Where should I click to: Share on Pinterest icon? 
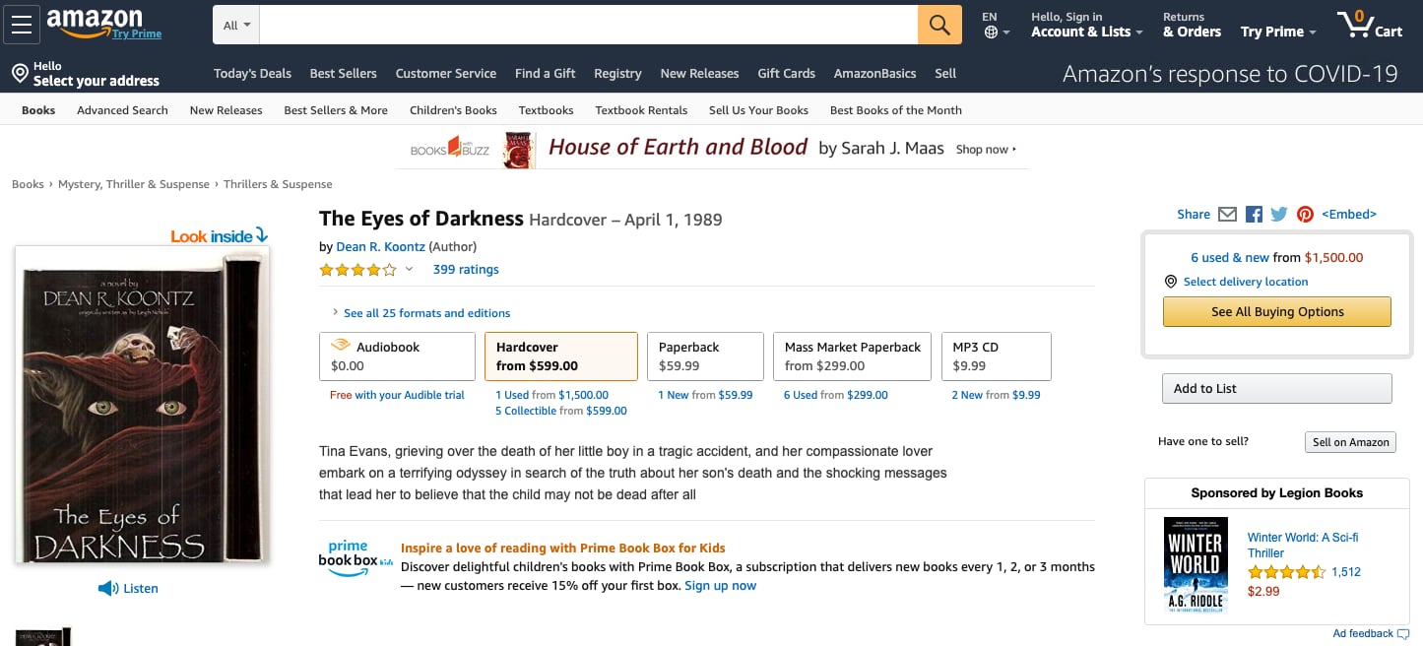click(1305, 214)
